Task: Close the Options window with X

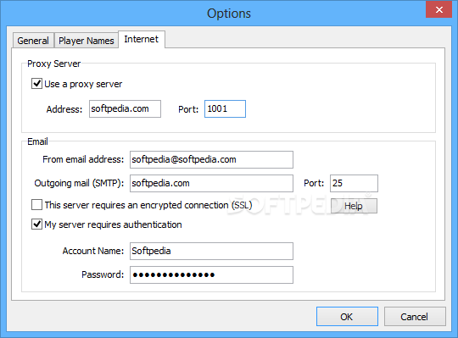Action: [x=439, y=9]
